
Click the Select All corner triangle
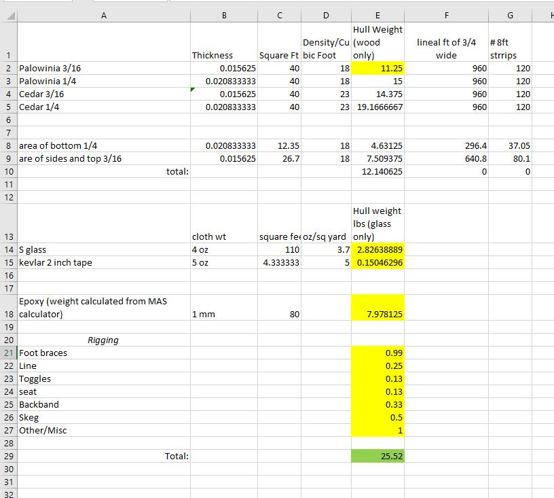pyautogui.click(x=11, y=16)
